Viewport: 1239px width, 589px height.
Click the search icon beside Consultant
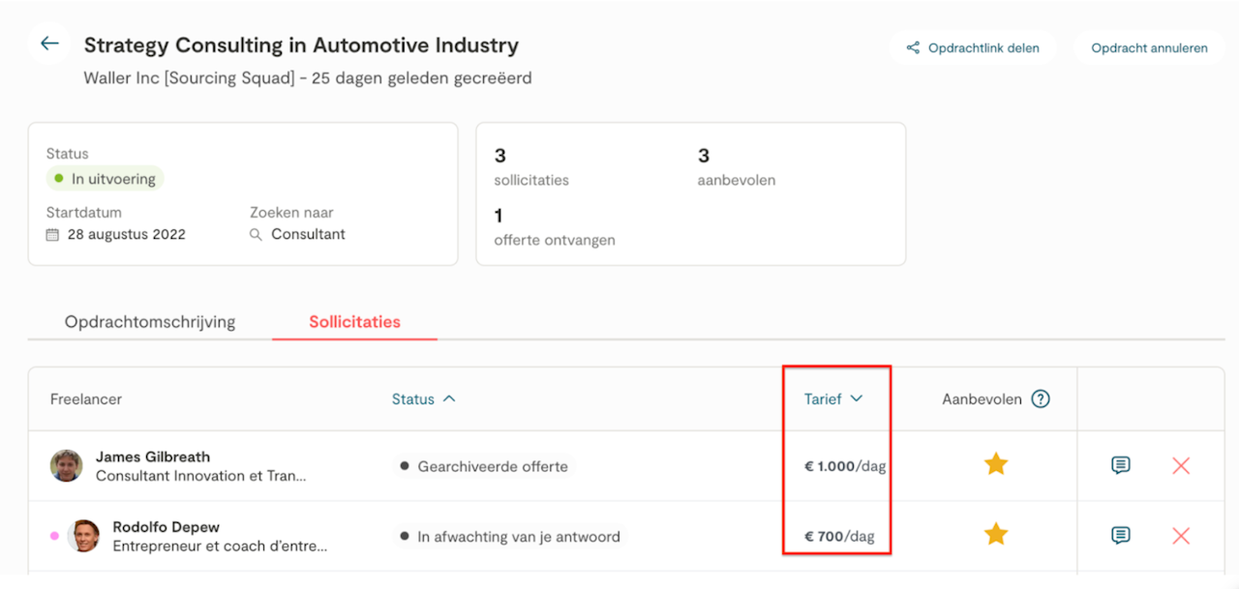pos(257,234)
